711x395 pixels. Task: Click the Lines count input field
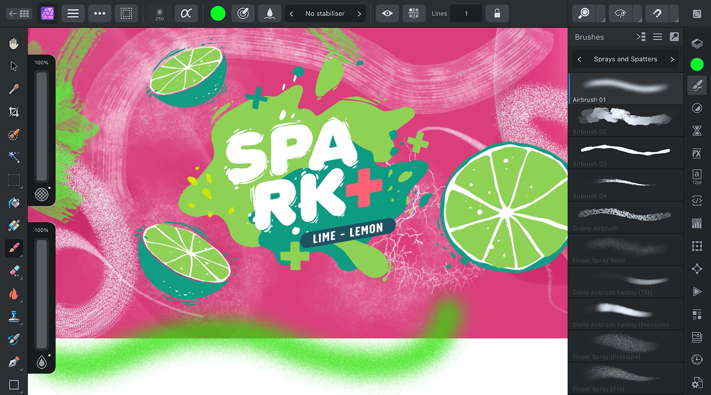click(466, 14)
